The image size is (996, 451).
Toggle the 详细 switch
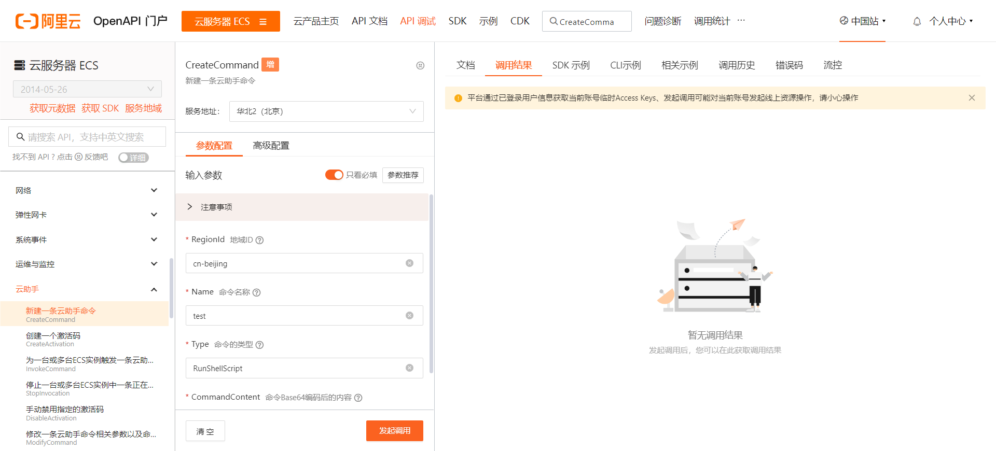coord(133,158)
